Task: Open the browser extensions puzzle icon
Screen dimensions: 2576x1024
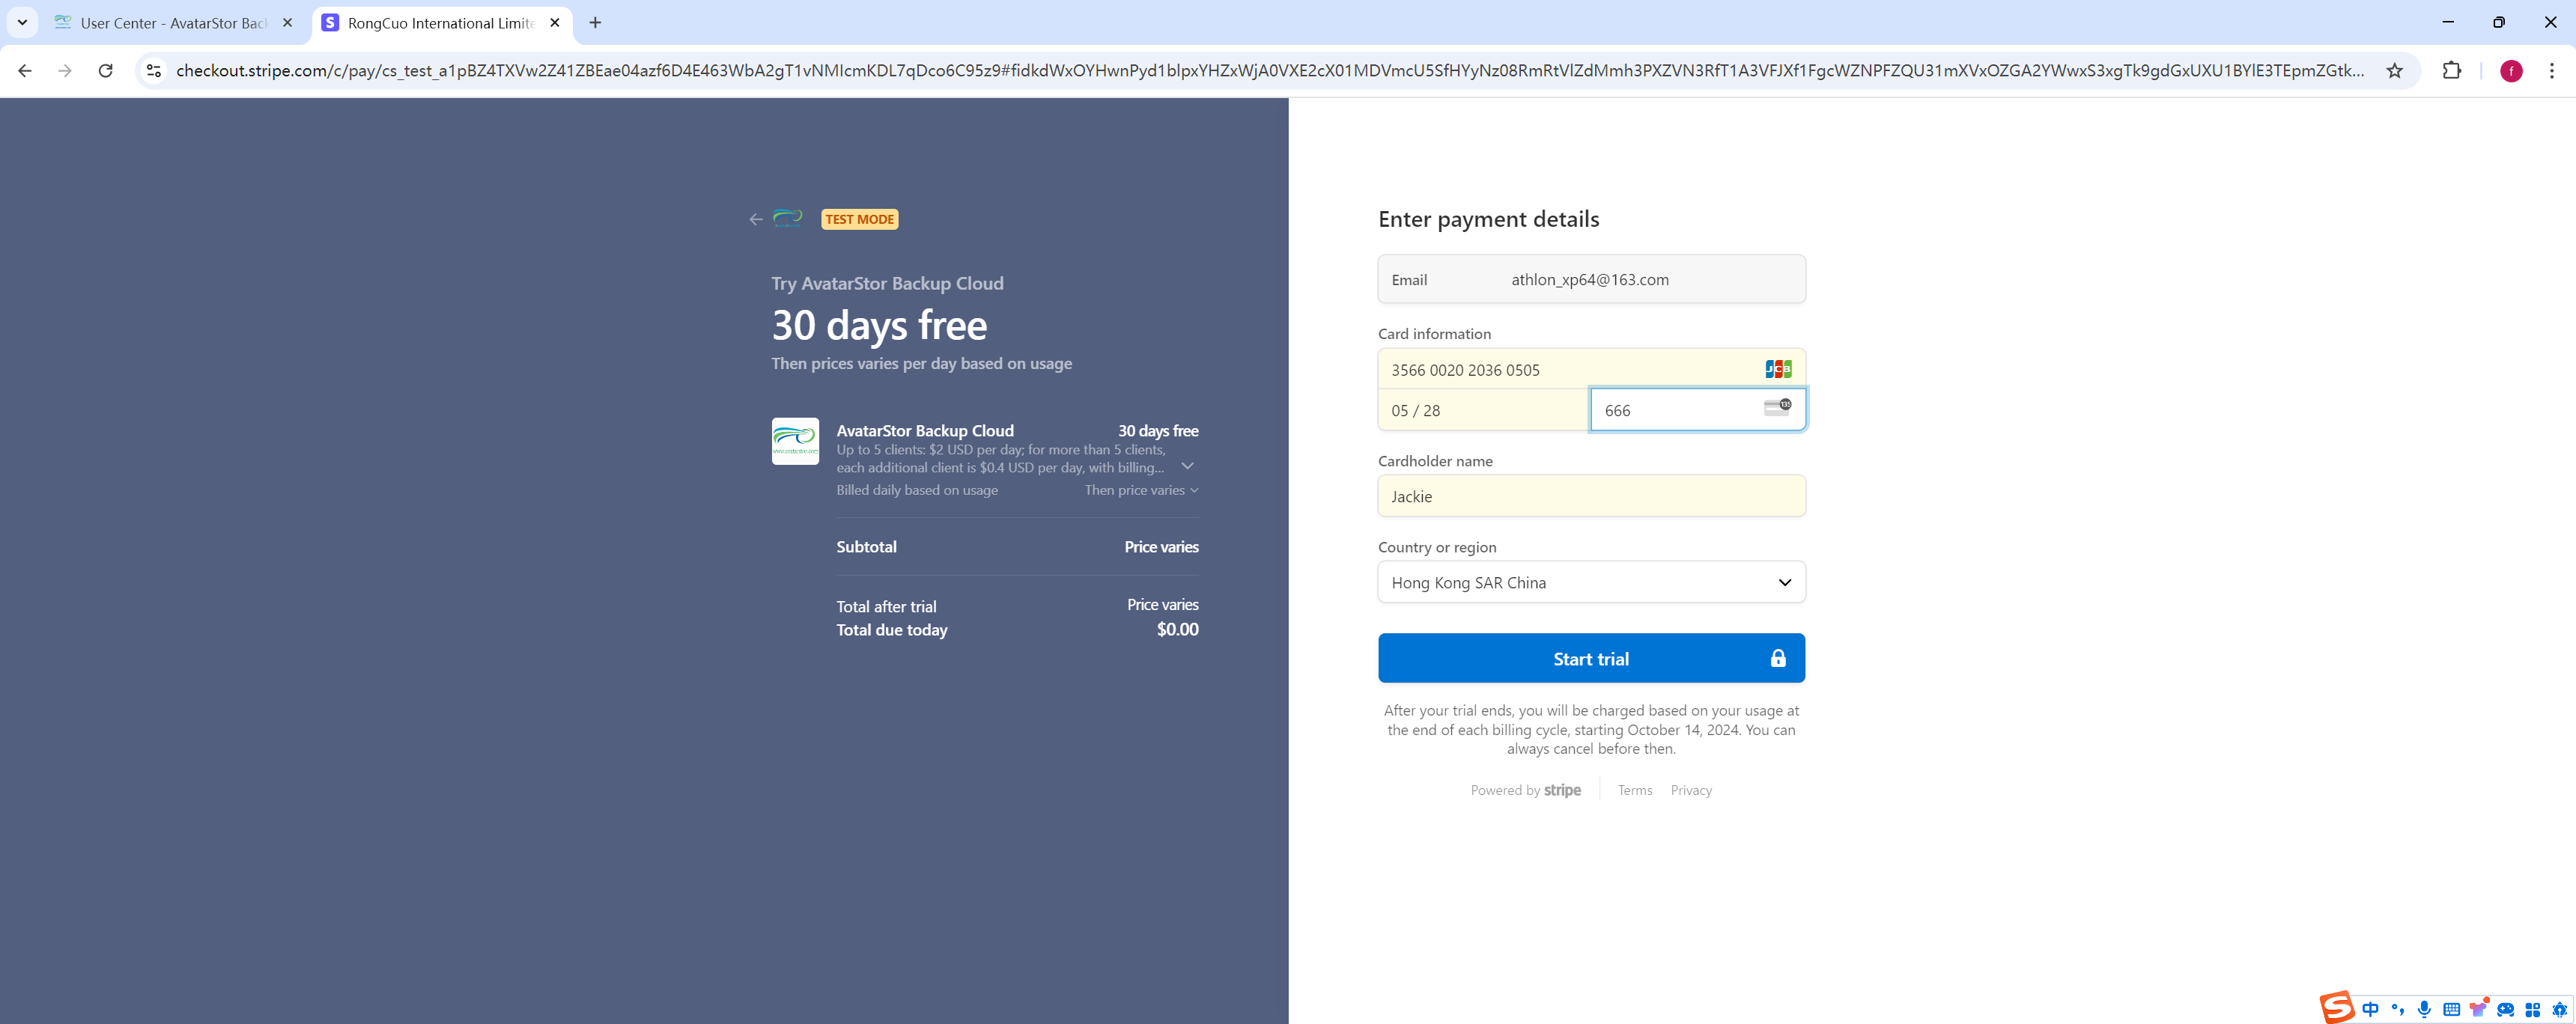Action: pyautogui.click(x=2451, y=71)
